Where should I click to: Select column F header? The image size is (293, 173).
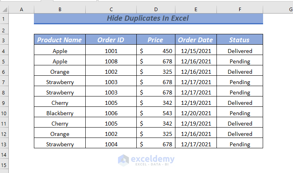240,9
